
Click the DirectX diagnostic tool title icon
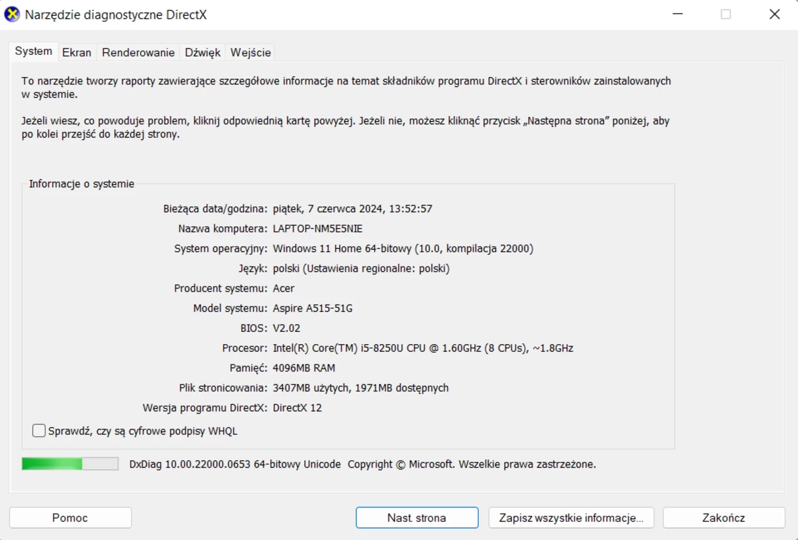coord(12,14)
